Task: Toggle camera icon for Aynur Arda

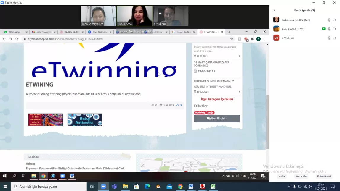Action: pyautogui.click(x=335, y=29)
